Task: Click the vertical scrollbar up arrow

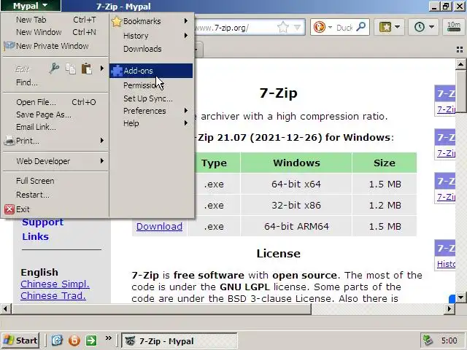Action: click(460, 64)
